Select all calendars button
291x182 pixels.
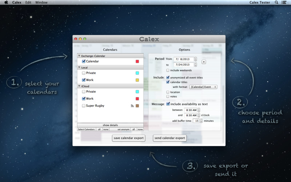coord(99,130)
